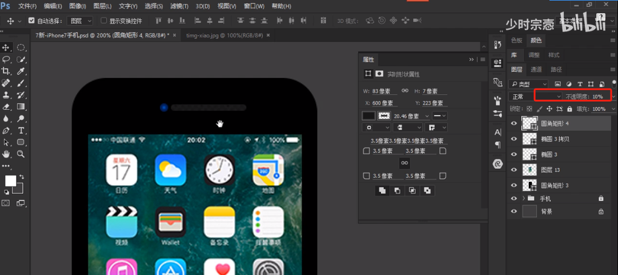Screen dimensions: 618x275
Task: Open the Edit Toolbar three-dots button
Action: pos(6,166)
